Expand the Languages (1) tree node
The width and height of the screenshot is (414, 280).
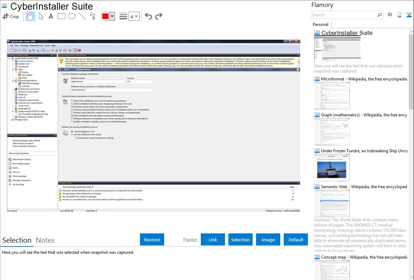(x=13, y=108)
